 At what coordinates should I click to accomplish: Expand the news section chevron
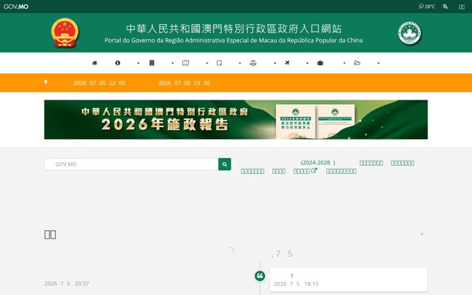(x=422, y=234)
